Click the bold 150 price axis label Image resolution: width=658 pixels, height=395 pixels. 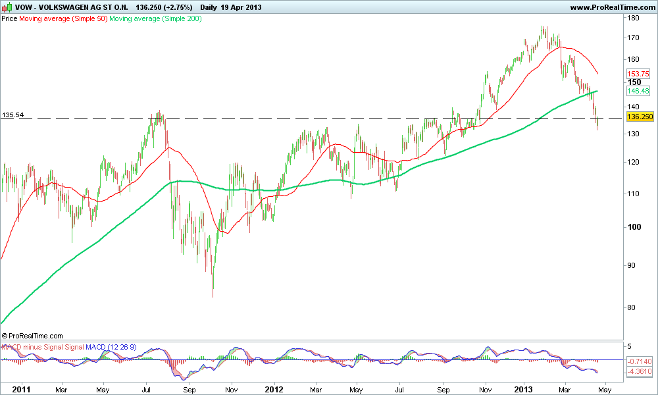coord(634,82)
